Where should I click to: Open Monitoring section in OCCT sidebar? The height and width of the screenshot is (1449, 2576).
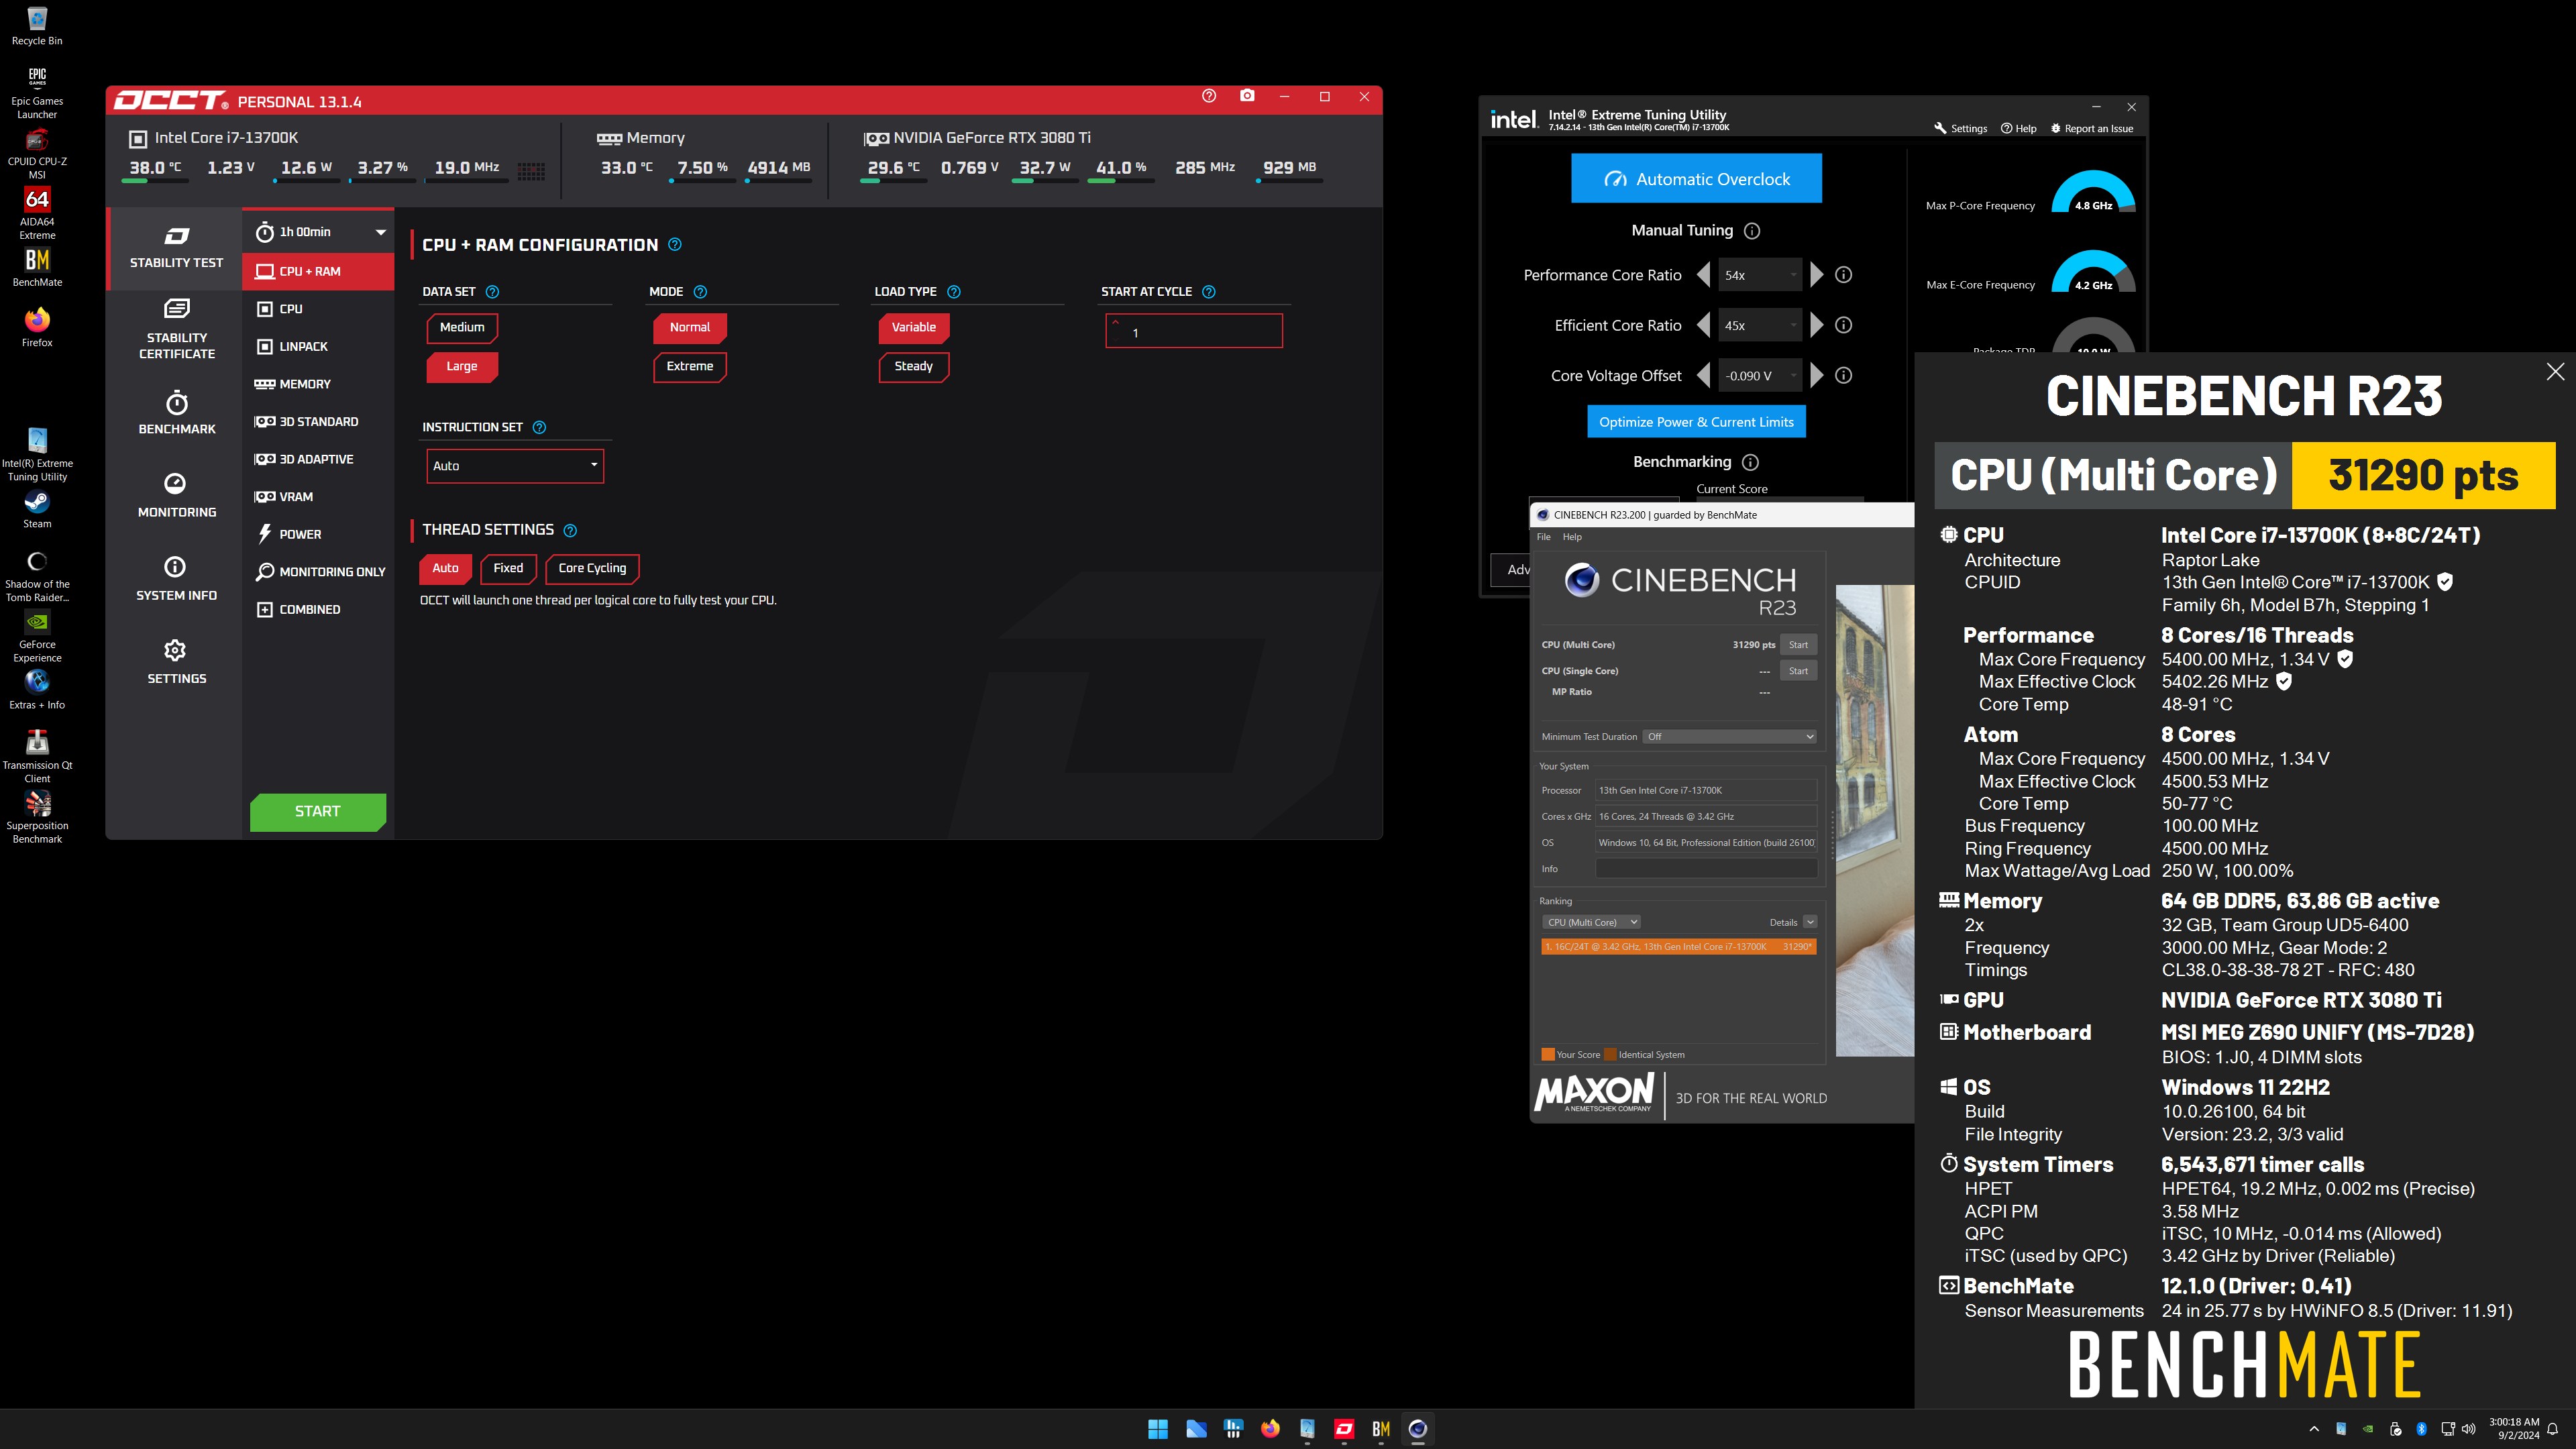[x=176, y=496]
